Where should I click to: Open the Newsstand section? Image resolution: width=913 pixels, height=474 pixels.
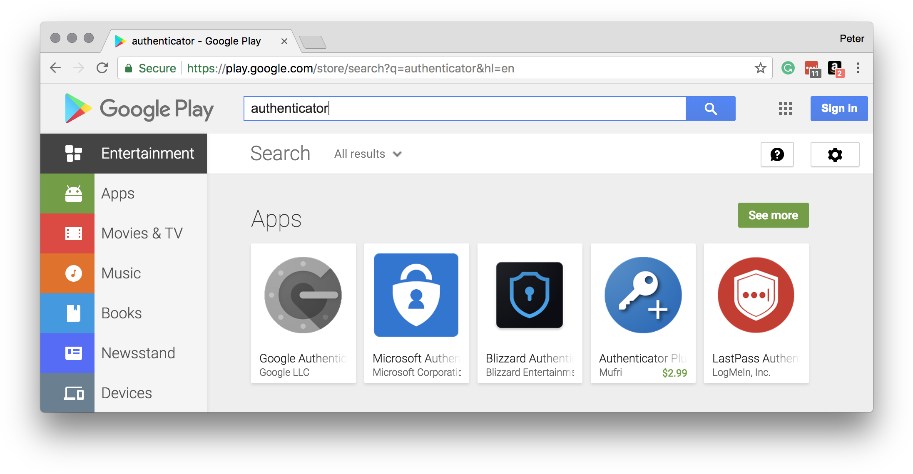point(138,353)
